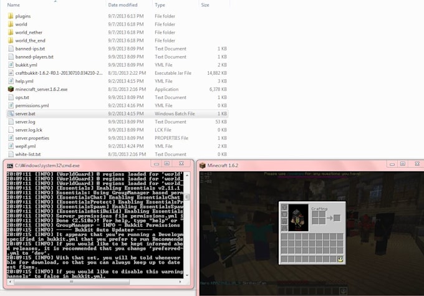Click the help.yml file icon
Image resolution: width=424 pixels, height=296 pixels.
(x=11, y=81)
